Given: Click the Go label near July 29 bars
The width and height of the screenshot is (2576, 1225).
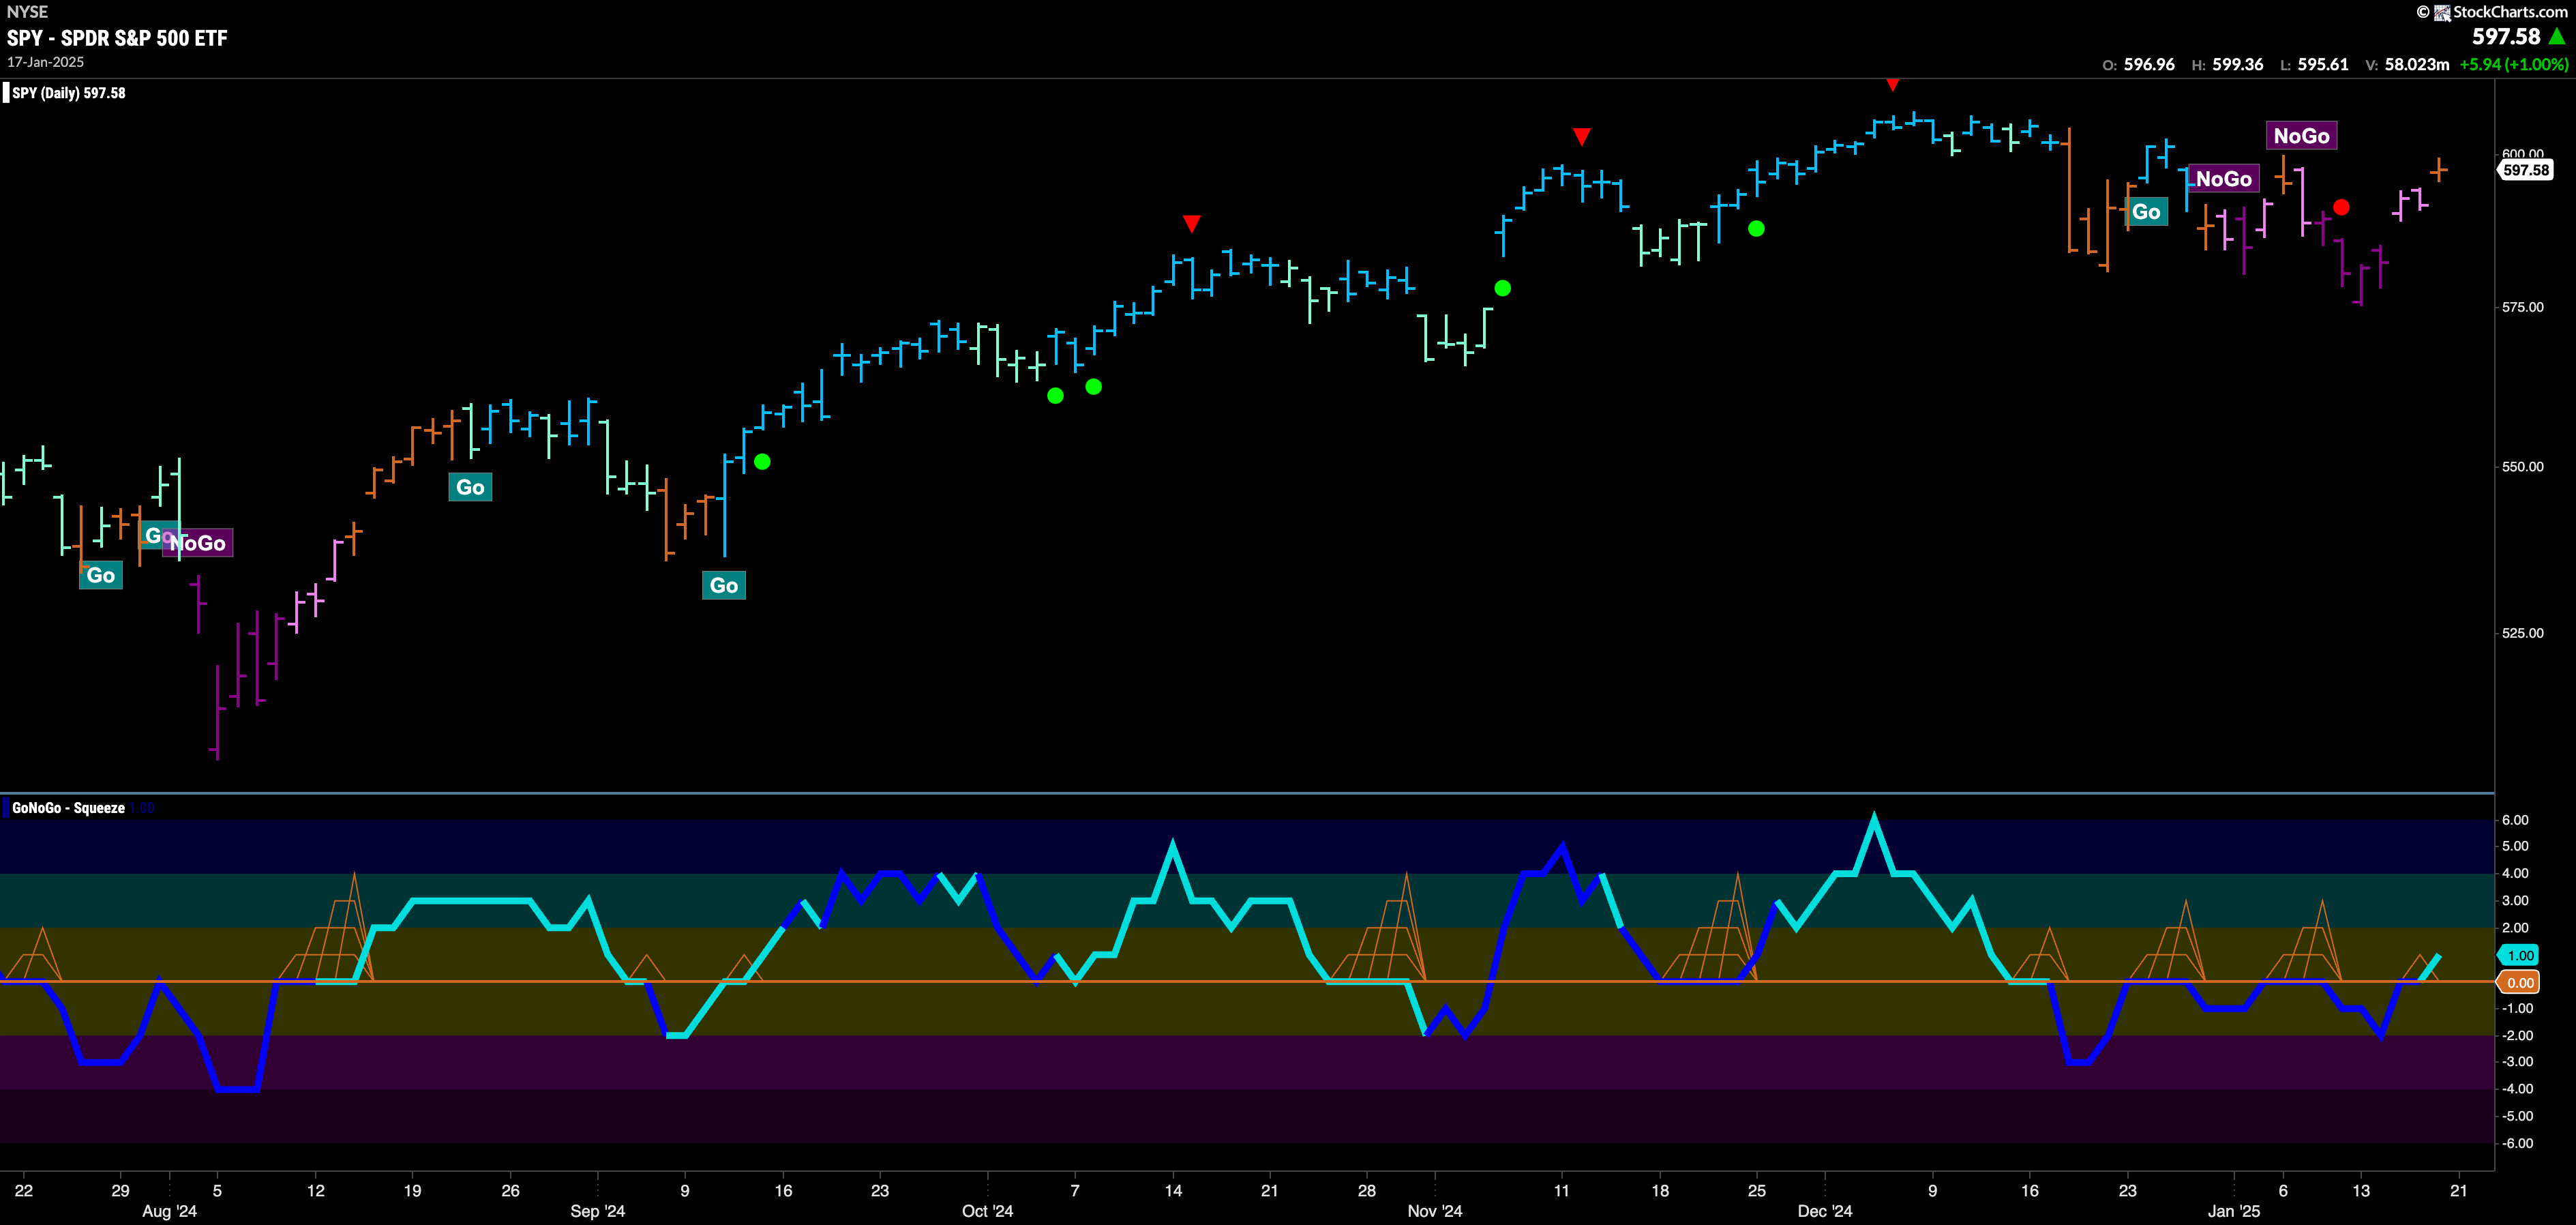Looking at the screenshot, I should pos(101,575).
